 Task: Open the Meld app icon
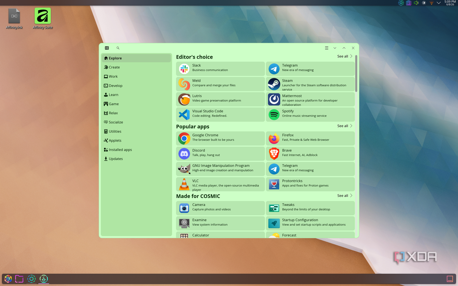point(184,84)
